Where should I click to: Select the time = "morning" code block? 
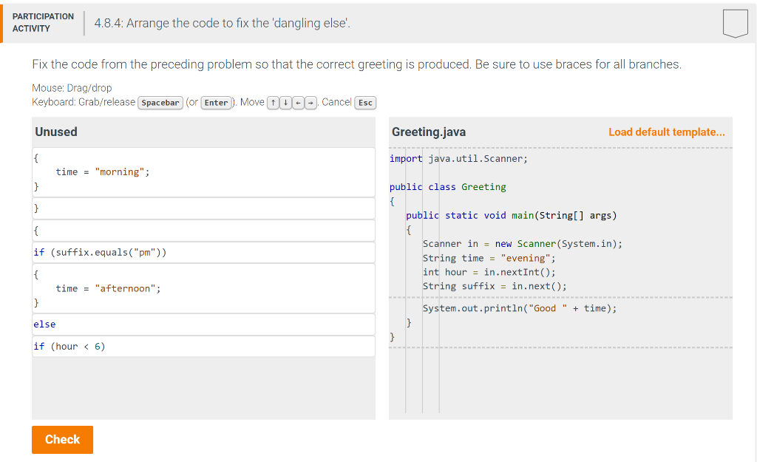click(x=203, y=171)
